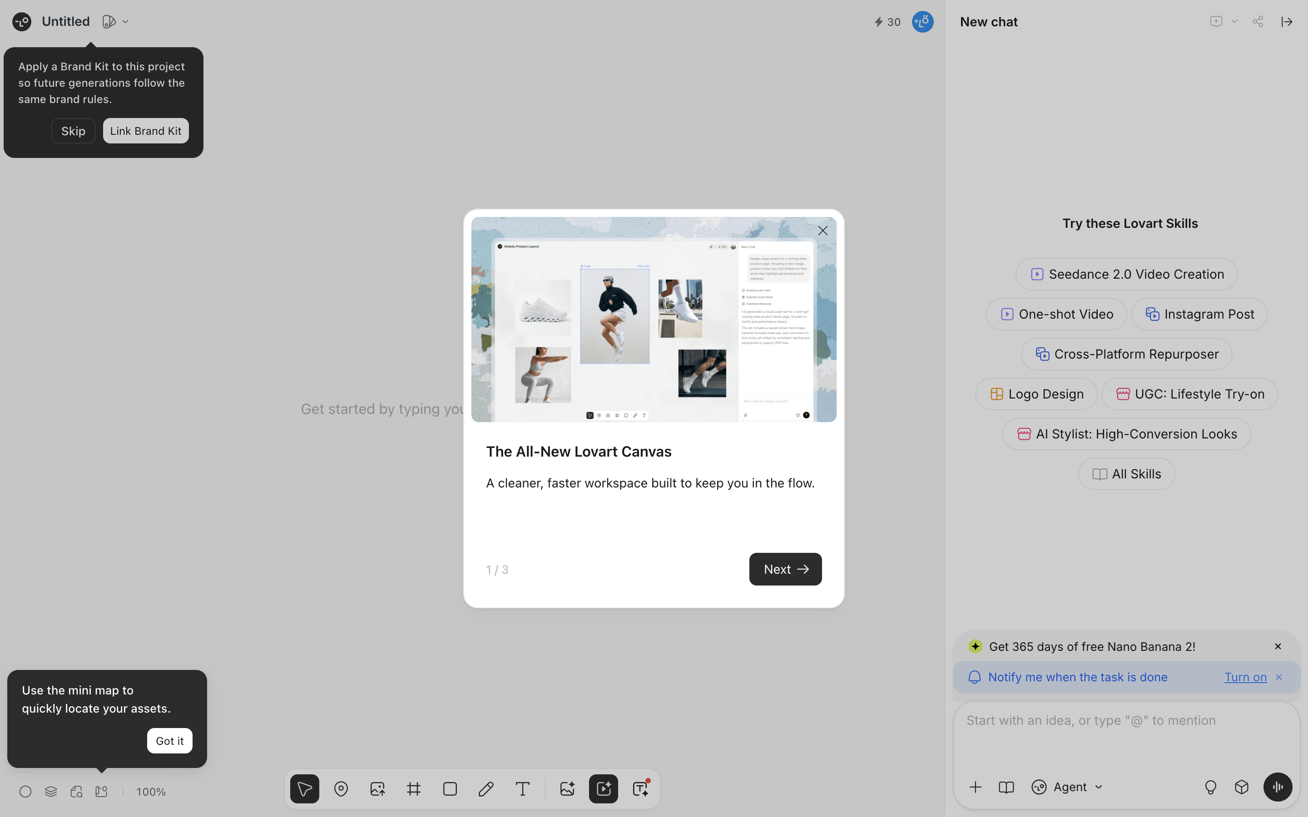Open the AI video generator tool
Viewport: 1308px width, 817px height.
(x=604, y=789)
